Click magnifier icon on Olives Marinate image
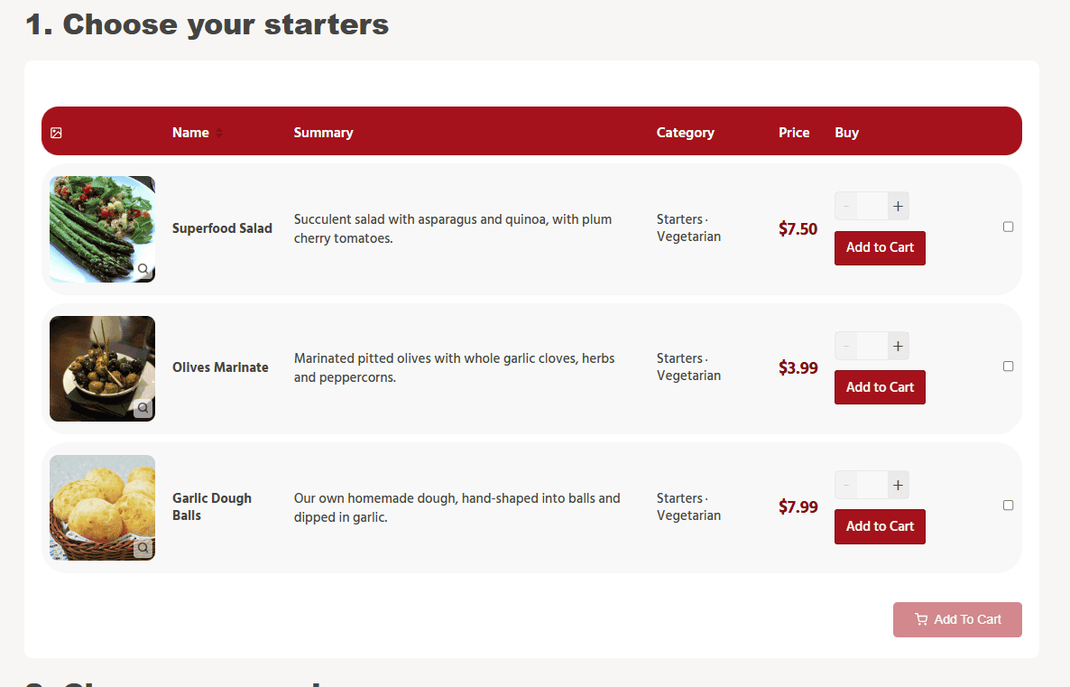This screenshot has width=1070, height=687. 143,408
